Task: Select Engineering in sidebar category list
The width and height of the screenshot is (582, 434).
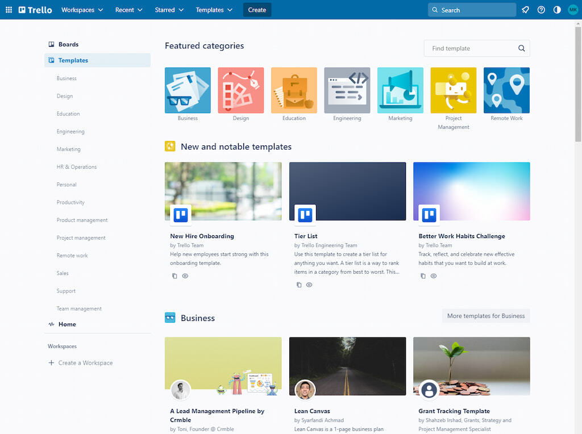Action: pyautogui.click(x=70, y=132)
